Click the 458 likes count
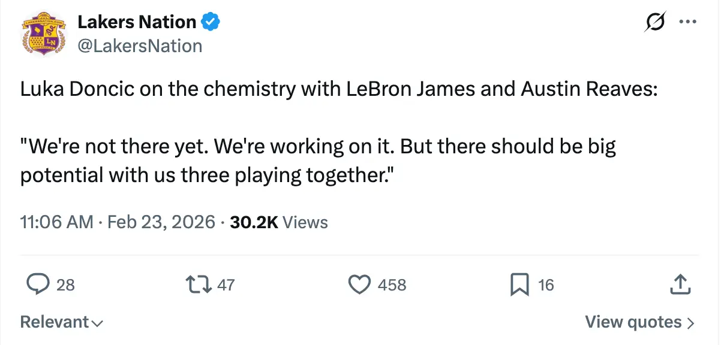Viewport: 727px width, 345px height. [x=392, y=285]
